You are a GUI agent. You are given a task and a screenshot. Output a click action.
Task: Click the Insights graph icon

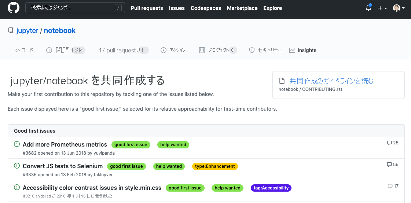(x=292, y=50)
